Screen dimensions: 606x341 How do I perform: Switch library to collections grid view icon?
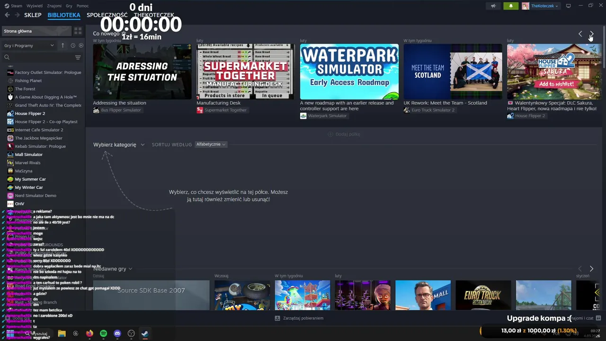point(78,31)
